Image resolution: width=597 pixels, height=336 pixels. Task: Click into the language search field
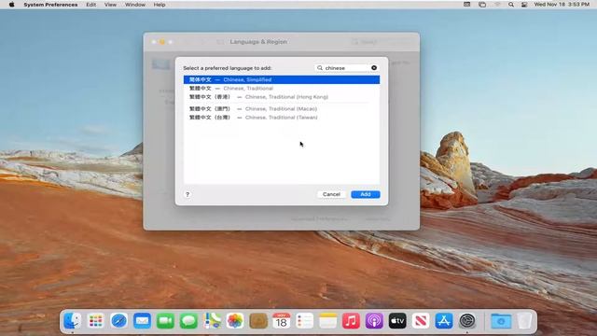[346, 68]
